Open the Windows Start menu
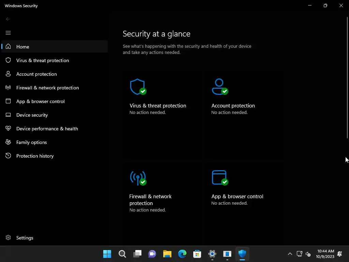Image resolution: width=349 pixels, height=262 pixels. [x=107, y=254]
